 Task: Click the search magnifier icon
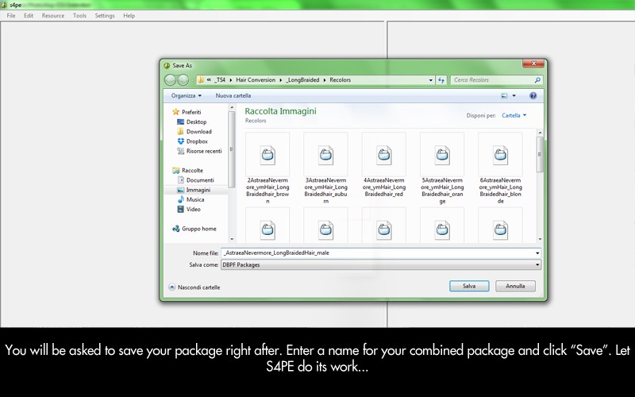(x=537, y=80)
